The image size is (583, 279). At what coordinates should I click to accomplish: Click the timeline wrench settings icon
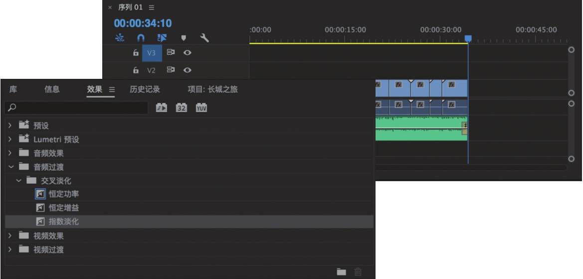point(204,38)
